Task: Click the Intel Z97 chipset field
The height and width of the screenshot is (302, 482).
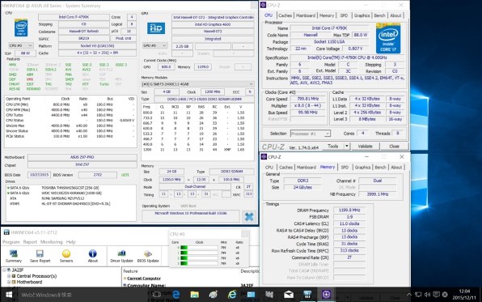Action: (82, 164)
